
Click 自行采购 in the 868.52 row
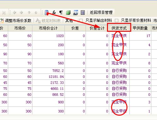[x=119, y=95]
